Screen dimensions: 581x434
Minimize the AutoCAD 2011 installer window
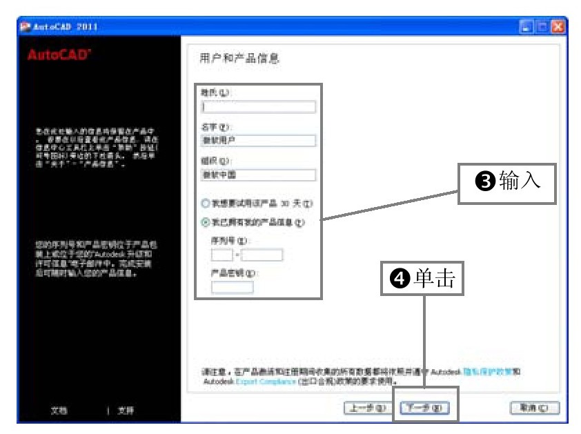tap(526, 27)
